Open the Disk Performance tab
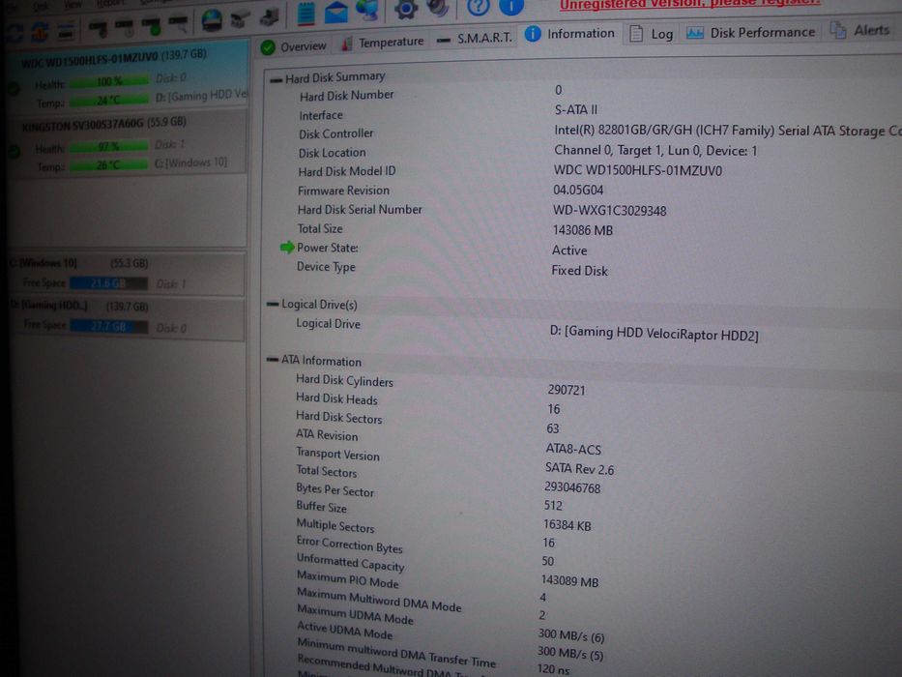 click(751, 32)
